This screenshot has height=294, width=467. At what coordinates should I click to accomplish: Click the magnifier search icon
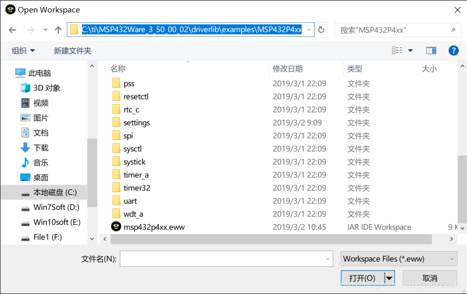click(x=453, y=30)
